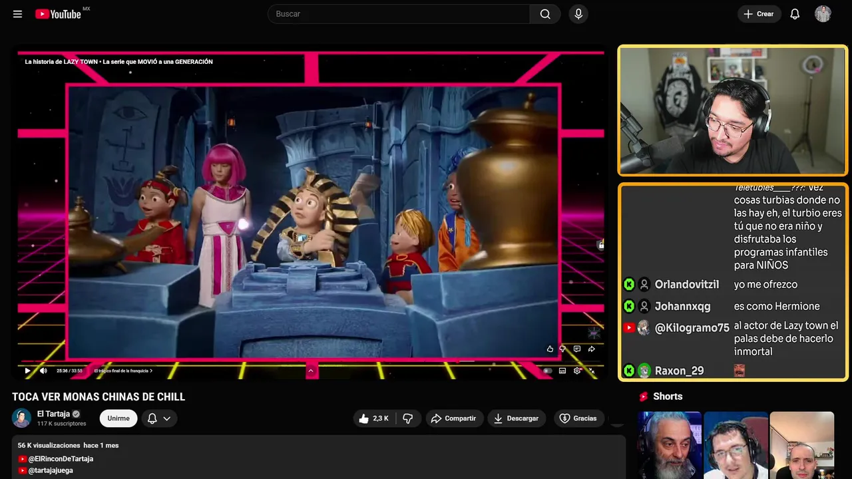
Task: Click the Kick badge beside Raxon_29
Action: (x=629, y=371)
